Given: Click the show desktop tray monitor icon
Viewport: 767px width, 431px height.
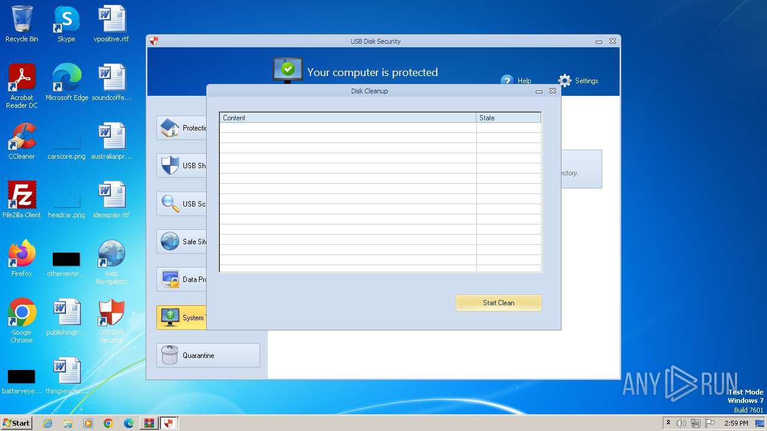Looking at the screenshot, I should click(760, 423).
